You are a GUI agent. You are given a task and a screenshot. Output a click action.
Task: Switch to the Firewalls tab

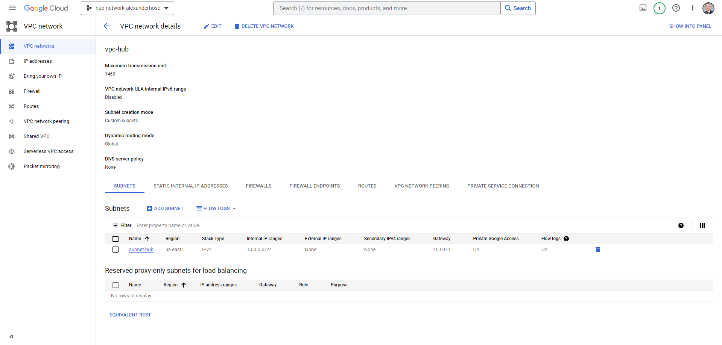click(x=258, y=186)
